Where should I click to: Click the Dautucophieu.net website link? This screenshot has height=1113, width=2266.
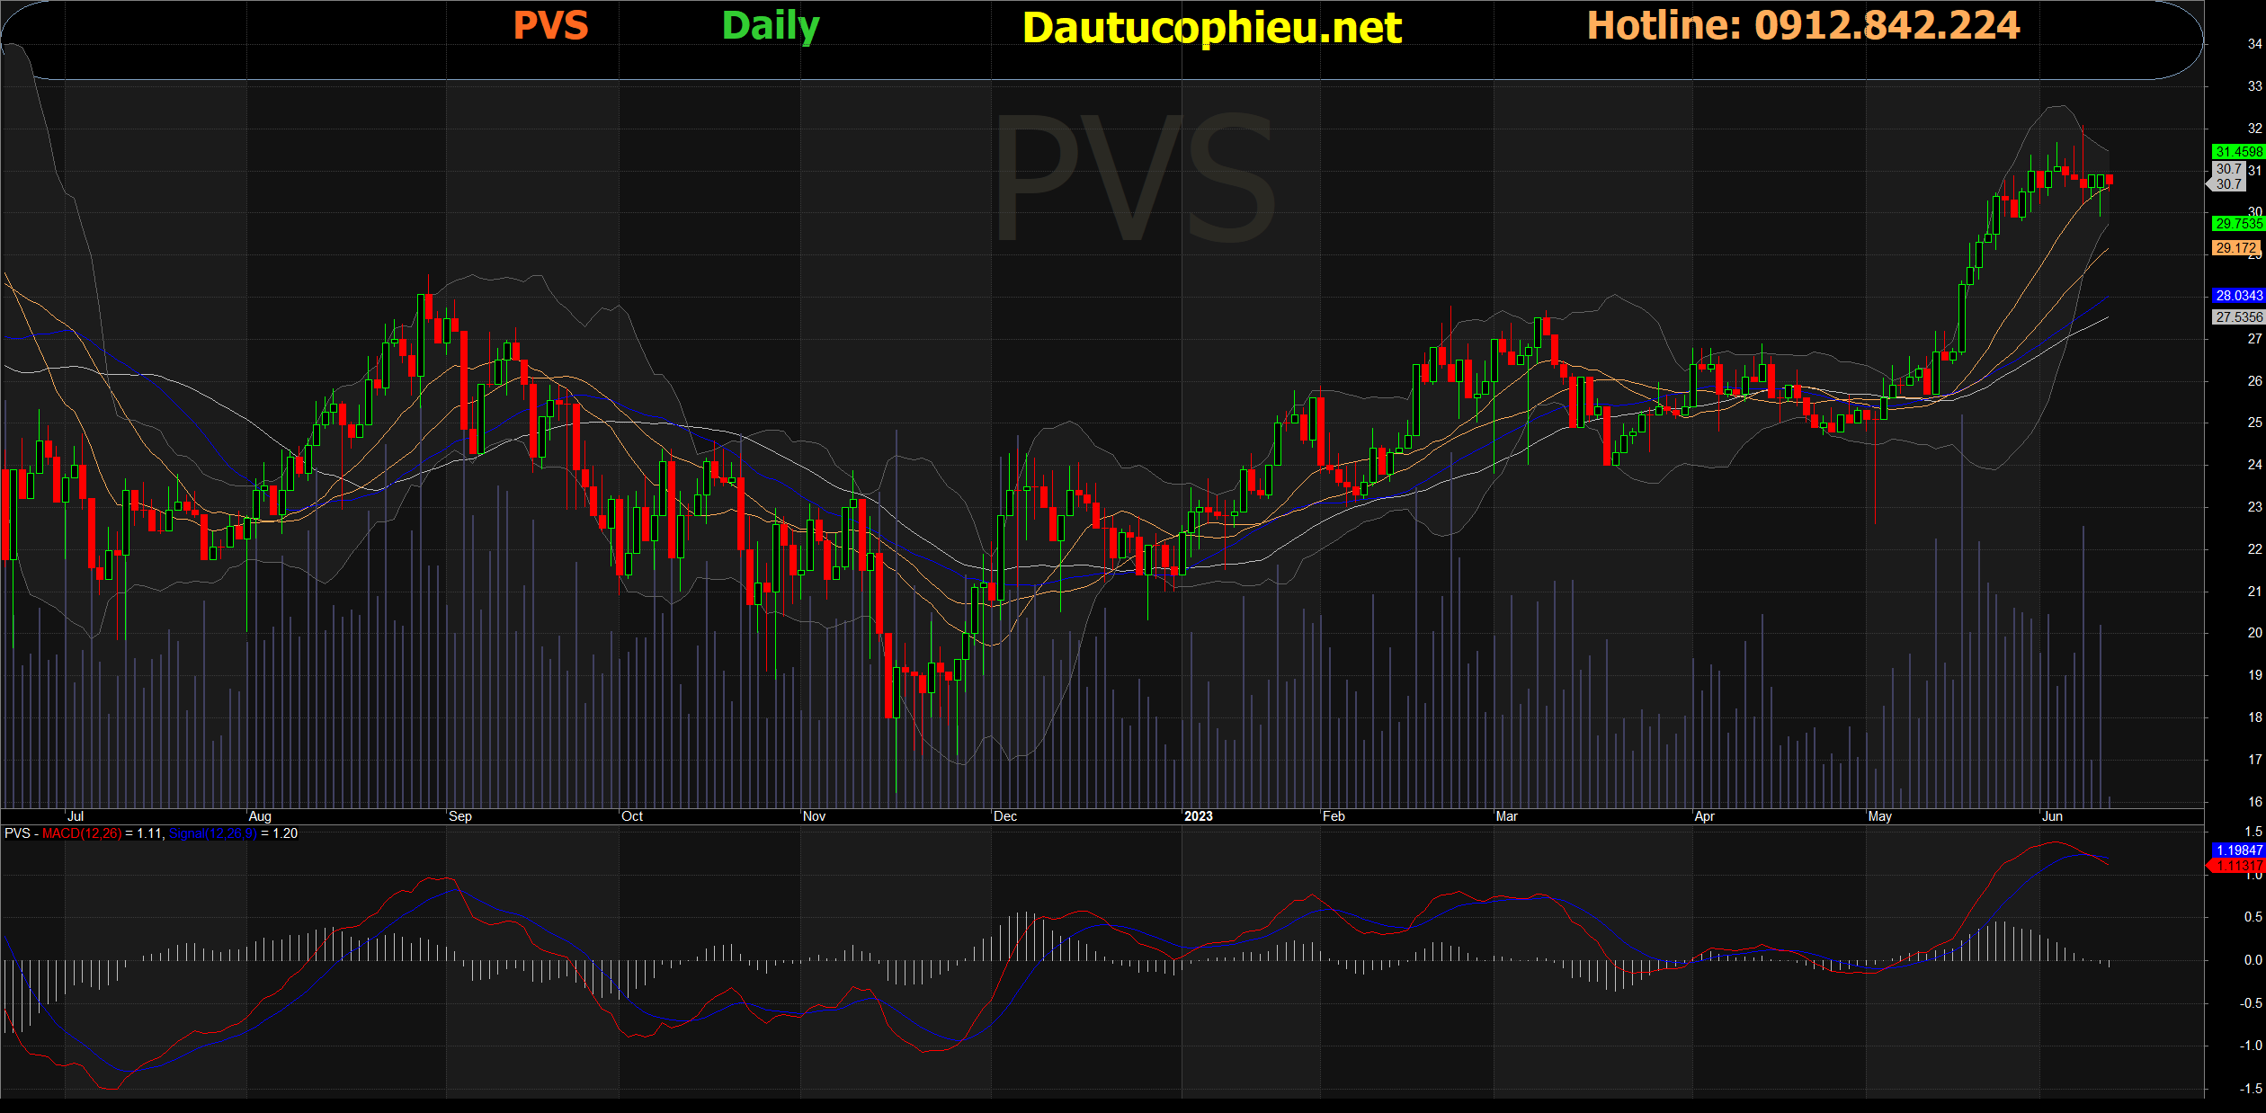click(1211, 28)
